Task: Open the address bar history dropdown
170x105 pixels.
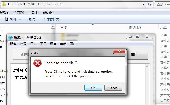Action: point(144,4)
